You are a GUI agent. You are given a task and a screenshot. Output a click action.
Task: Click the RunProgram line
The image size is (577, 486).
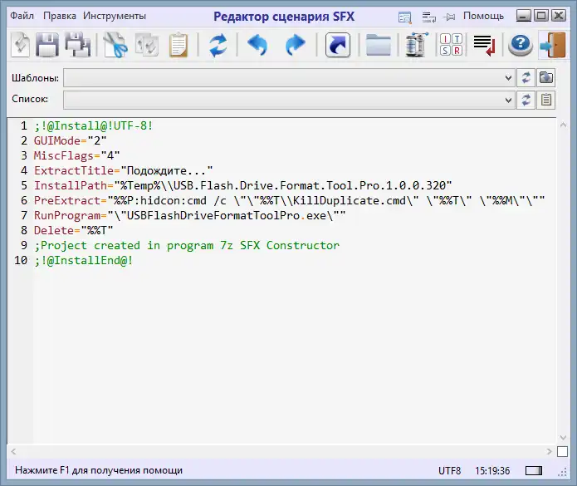click(189, 215)
